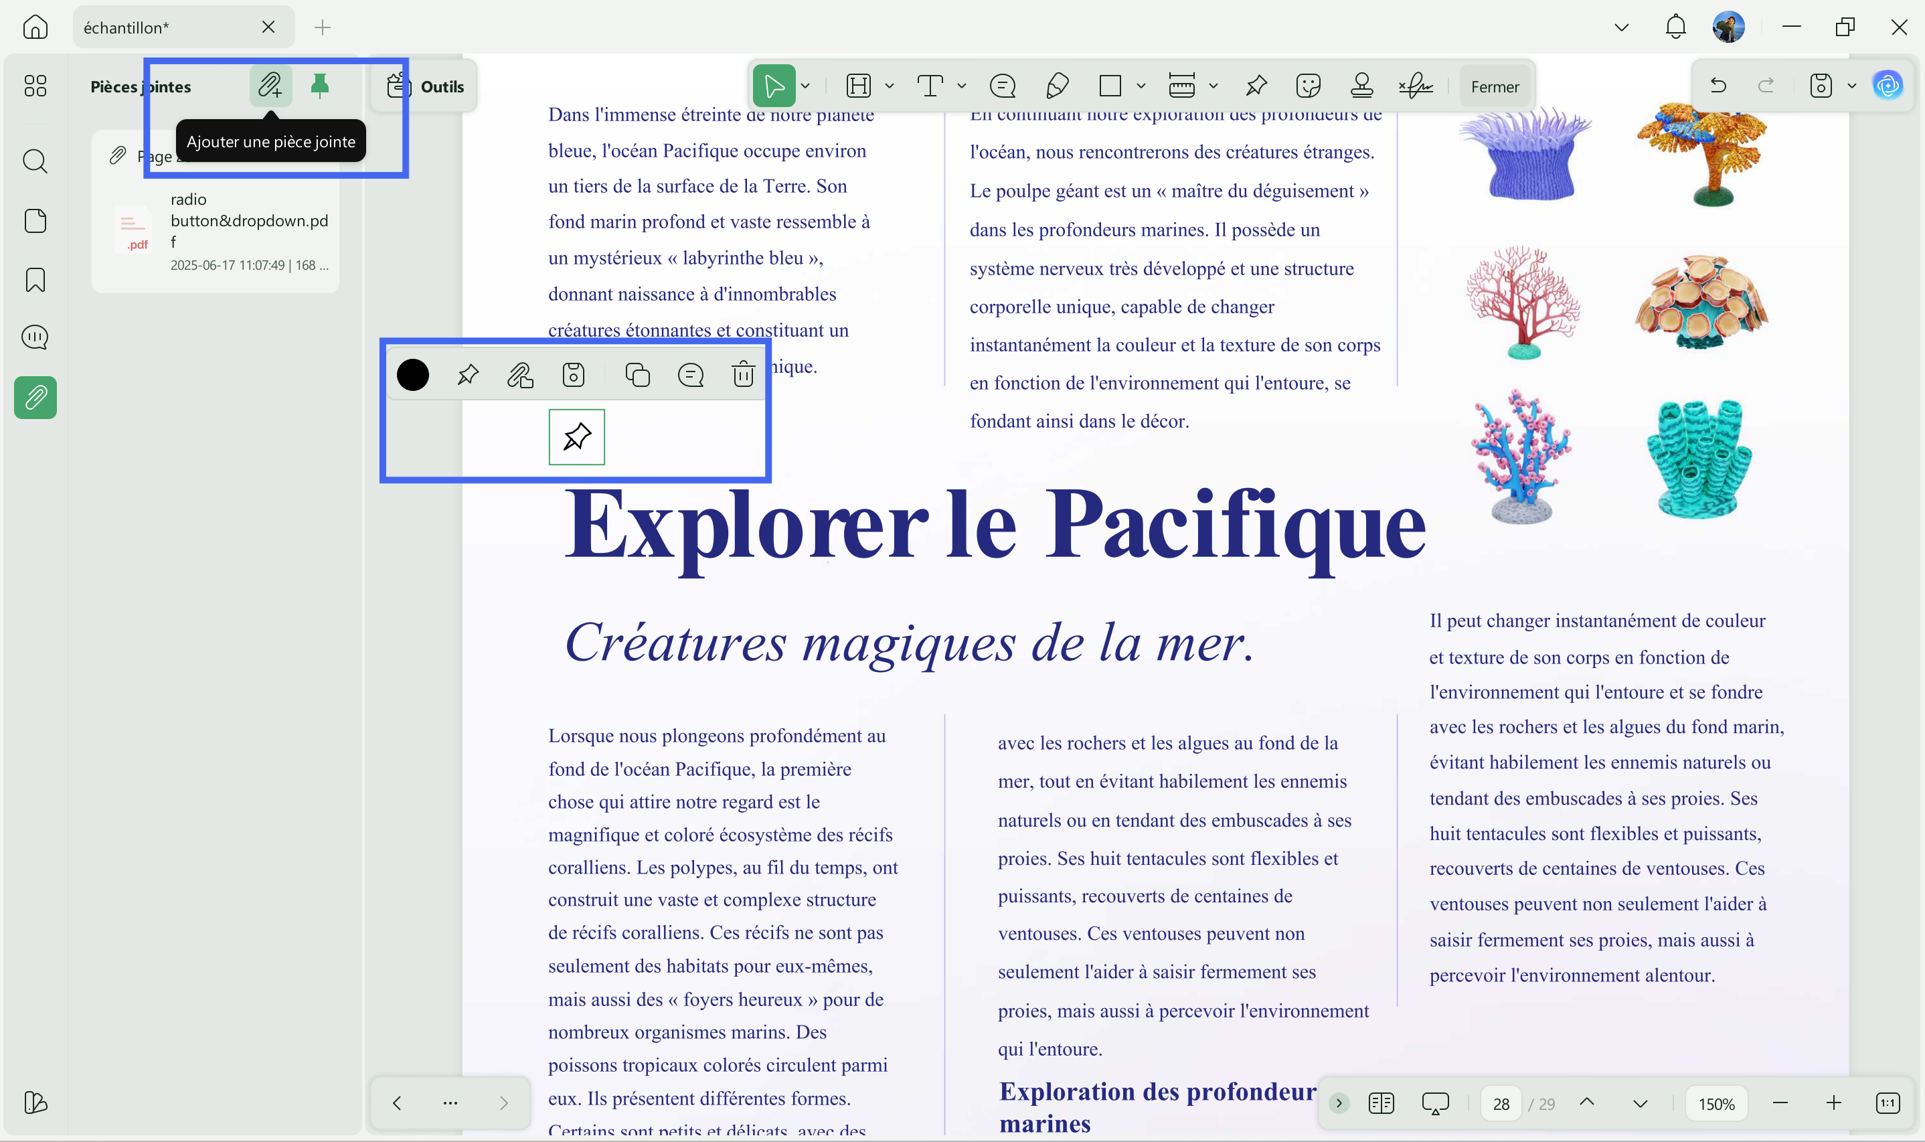Add a note via floating toolbar comment icon
Screen dimensions: 1925x1142
691,375
